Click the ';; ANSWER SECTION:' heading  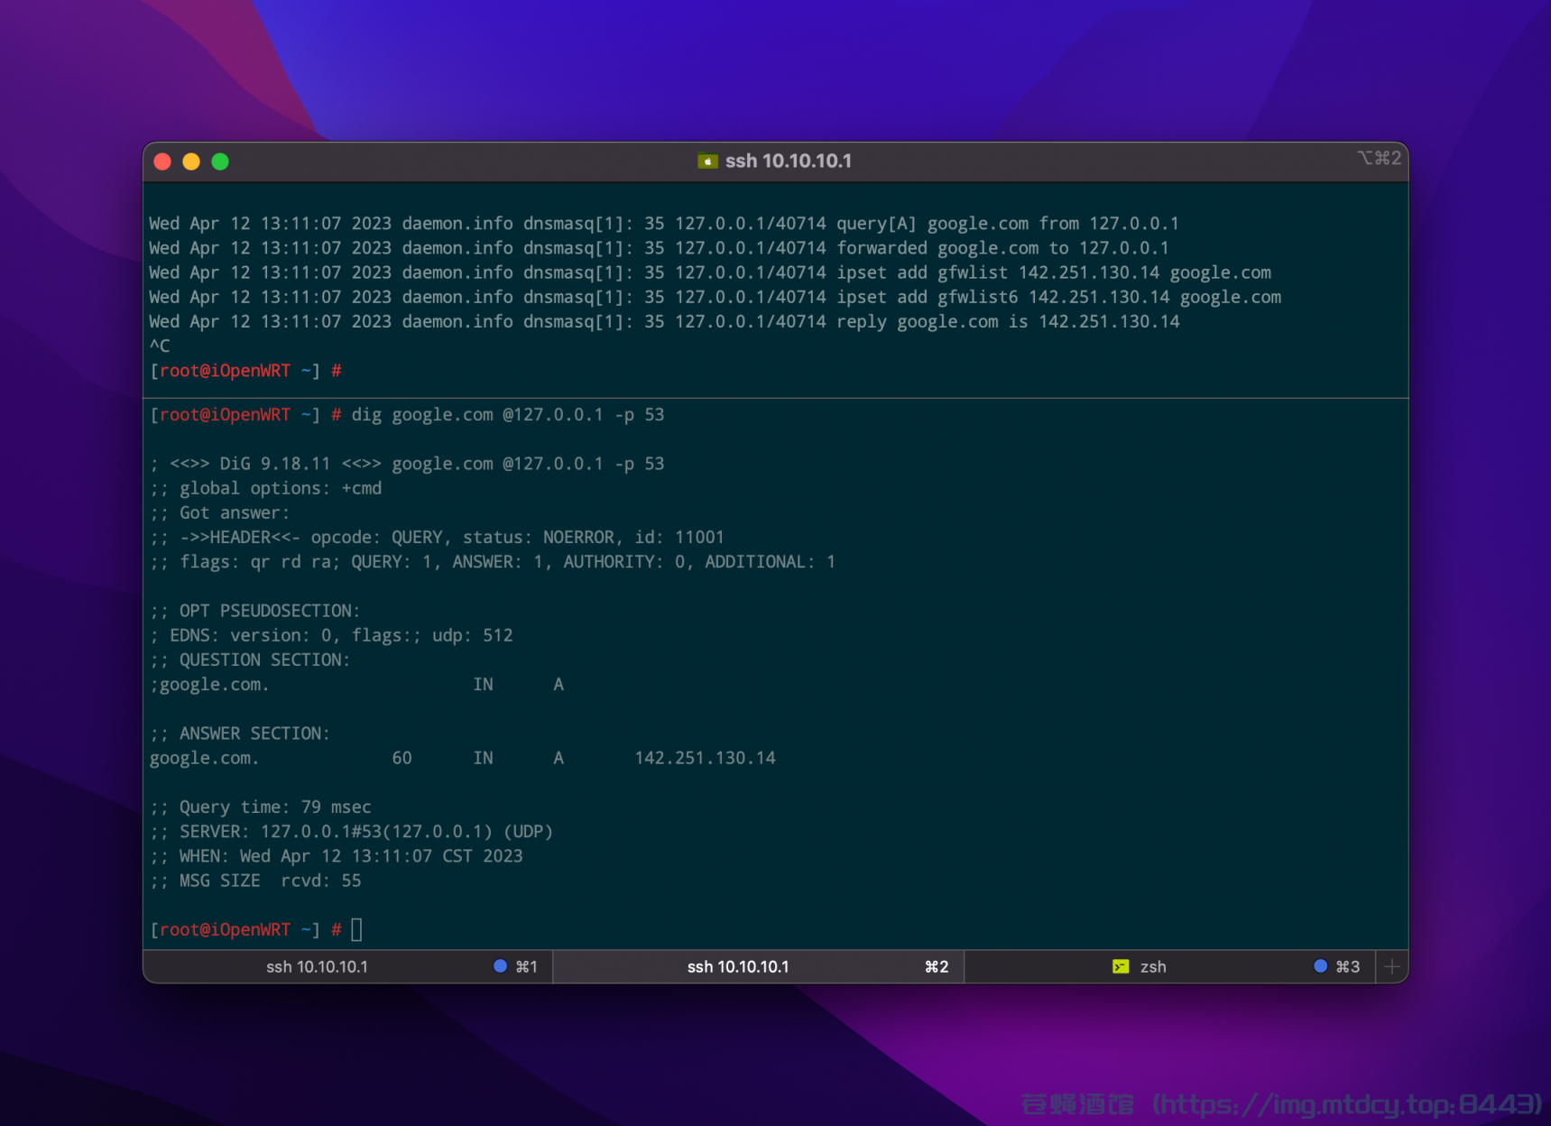pos(240,734)
